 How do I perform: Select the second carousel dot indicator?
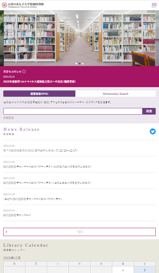tap(80, 64)
